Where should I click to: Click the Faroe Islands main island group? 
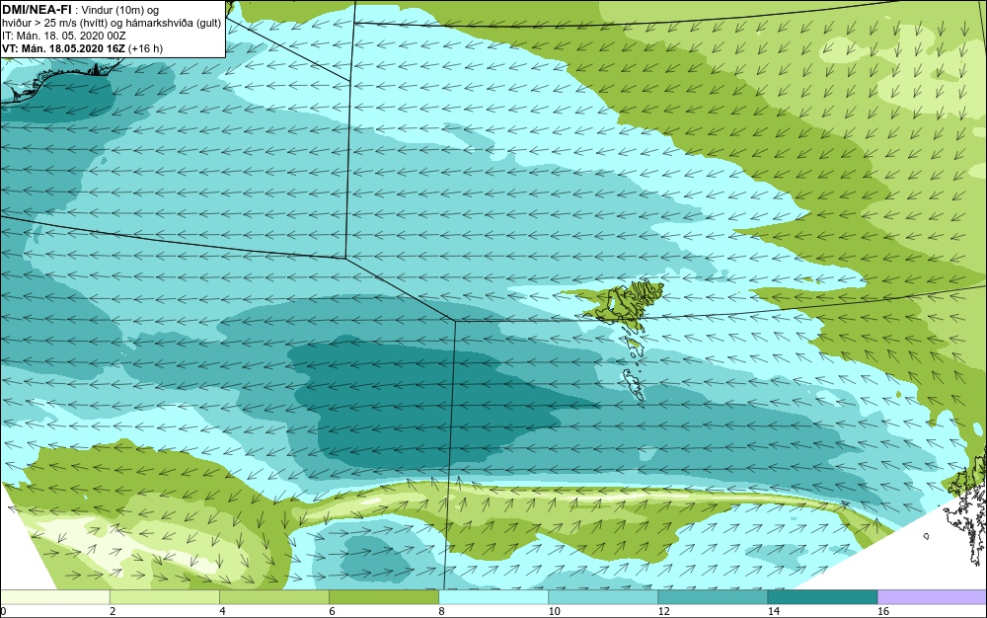click(x=625, y=303)
